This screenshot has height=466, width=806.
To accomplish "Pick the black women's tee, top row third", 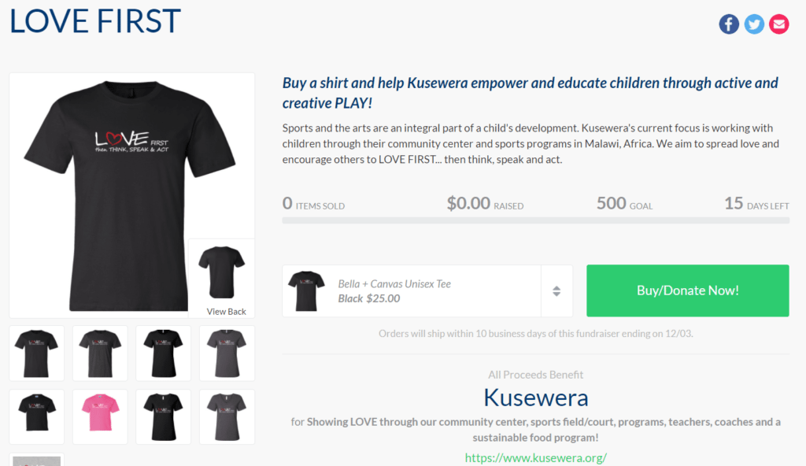I will 163,353.
